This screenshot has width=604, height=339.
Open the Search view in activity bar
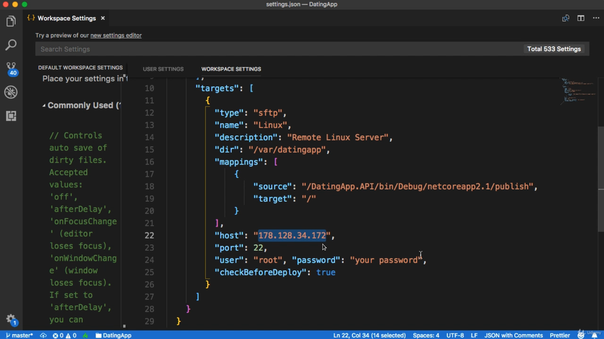point(11,45)
